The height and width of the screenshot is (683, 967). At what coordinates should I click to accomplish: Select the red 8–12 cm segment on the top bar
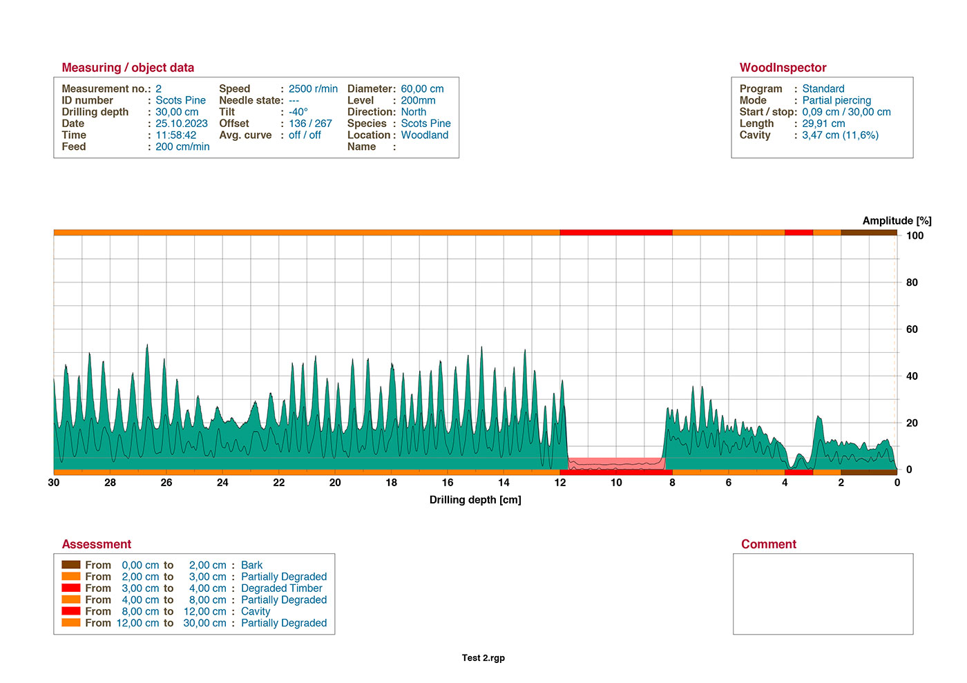coord(615,233)
